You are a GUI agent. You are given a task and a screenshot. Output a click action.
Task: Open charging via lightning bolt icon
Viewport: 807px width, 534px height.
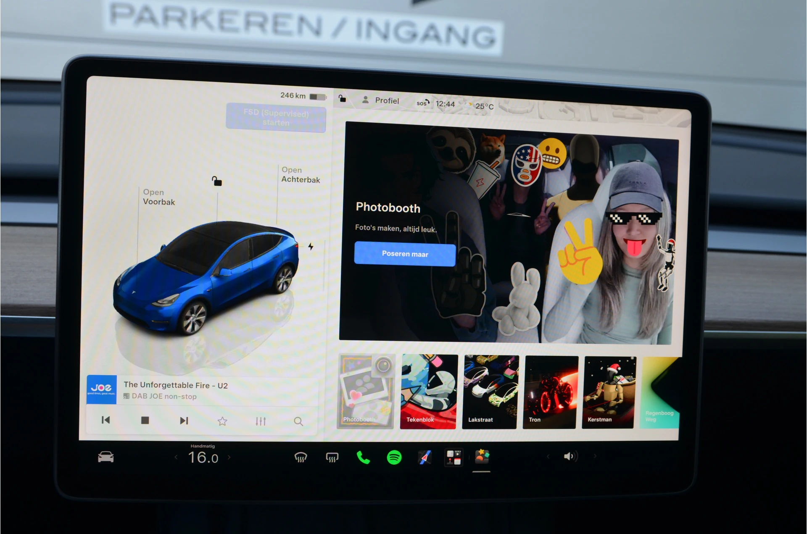[x=311, y=246]
